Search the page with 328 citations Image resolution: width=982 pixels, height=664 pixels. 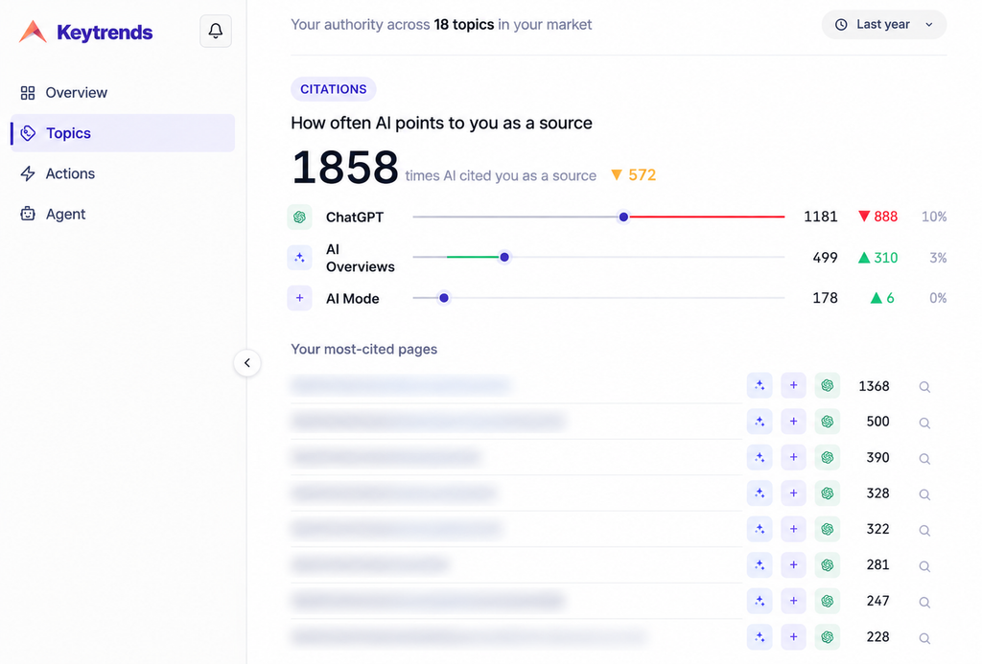pyautogui.click(x=924, y=494)
